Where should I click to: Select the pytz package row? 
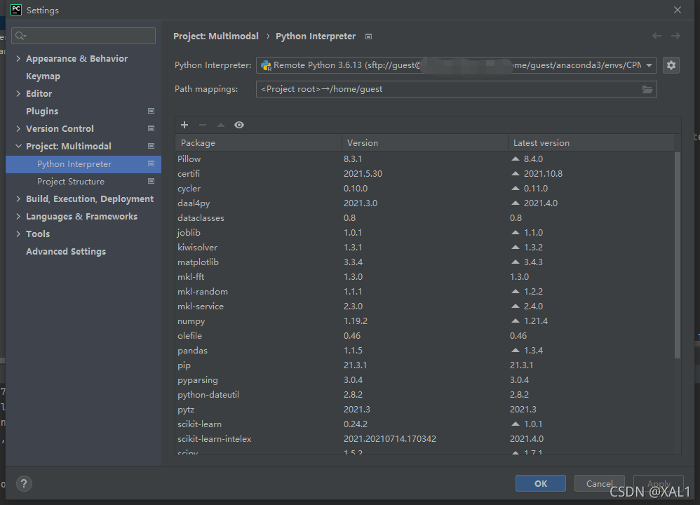tap(424, 410)
